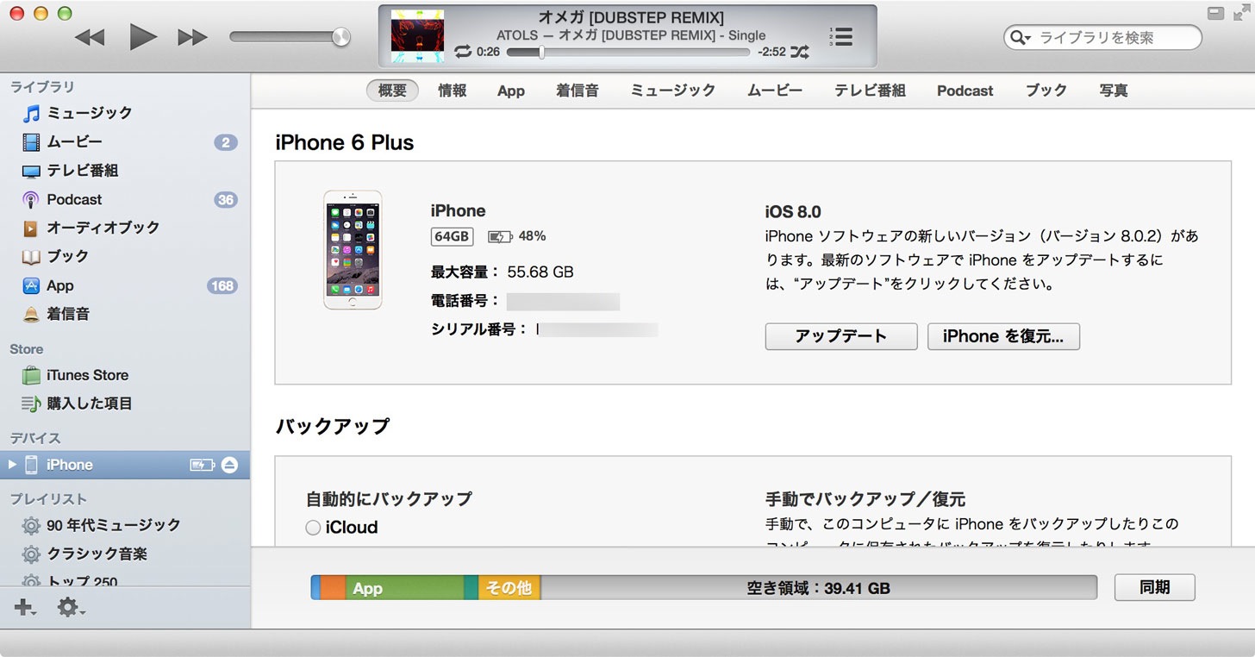Click the battery 48% indicator

[x=517, y=236]
